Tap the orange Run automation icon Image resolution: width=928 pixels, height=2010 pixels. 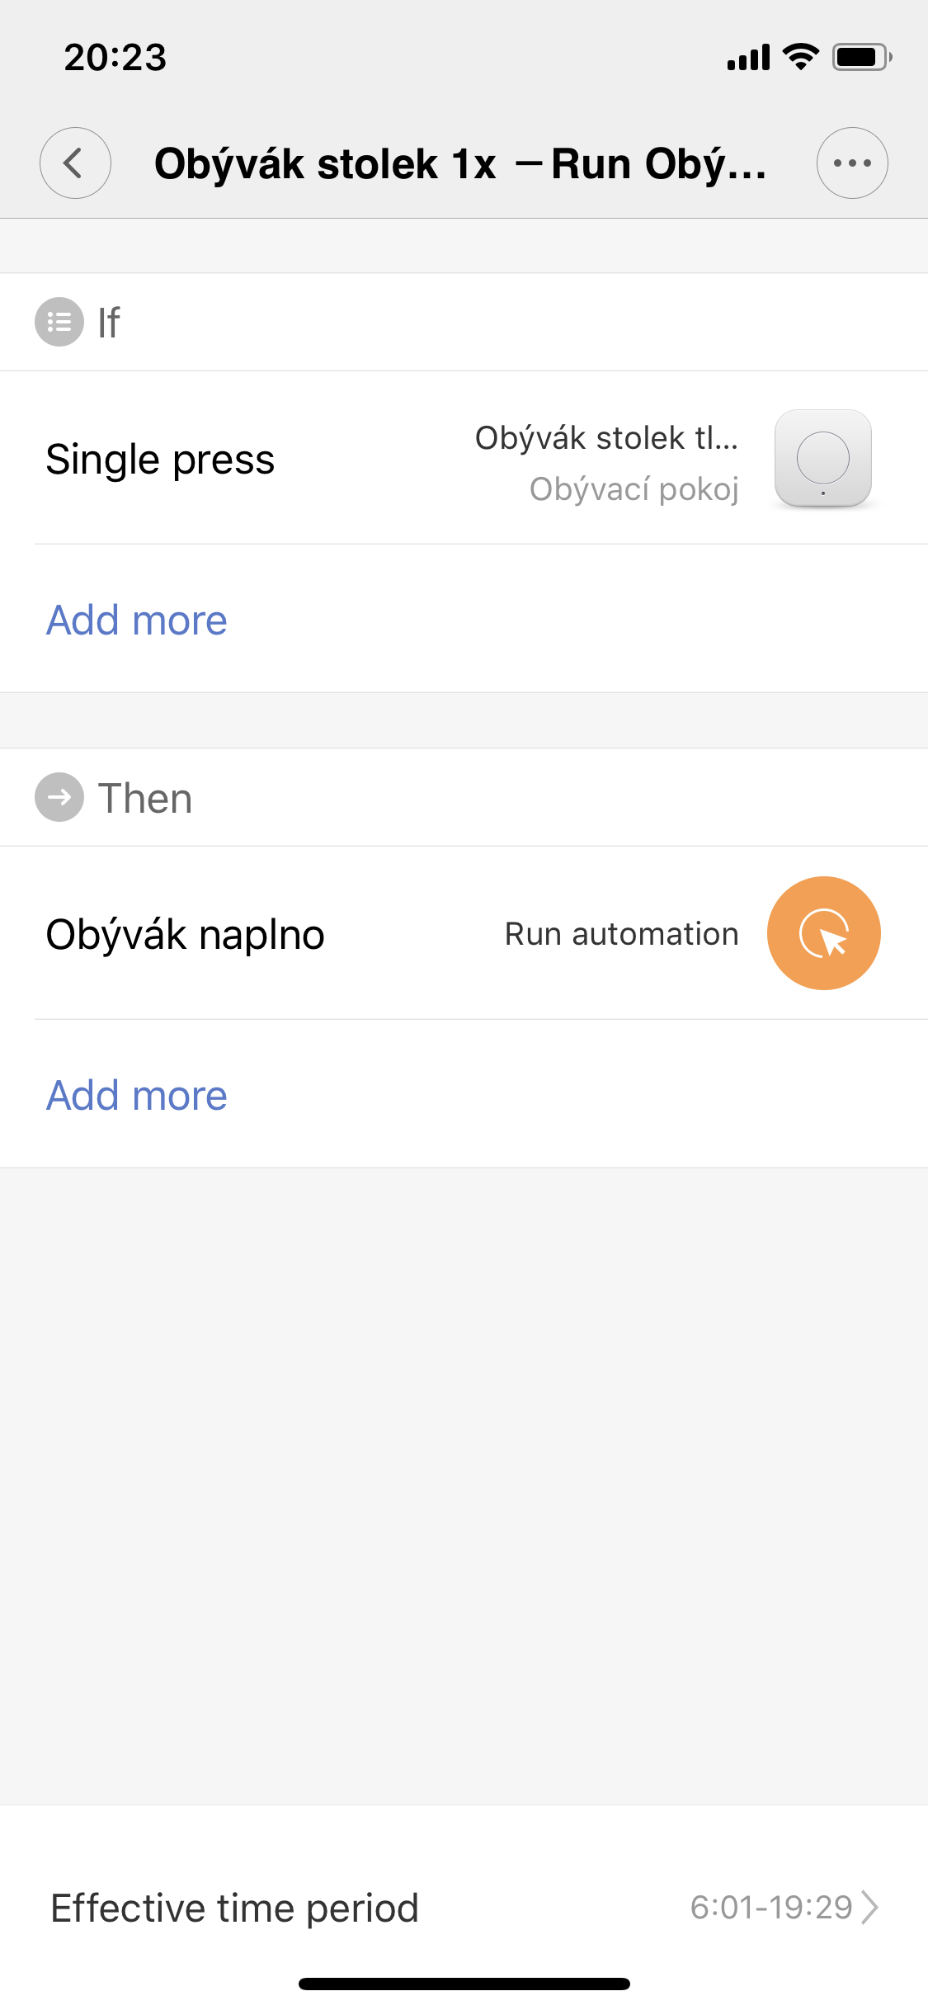[823, 933]
